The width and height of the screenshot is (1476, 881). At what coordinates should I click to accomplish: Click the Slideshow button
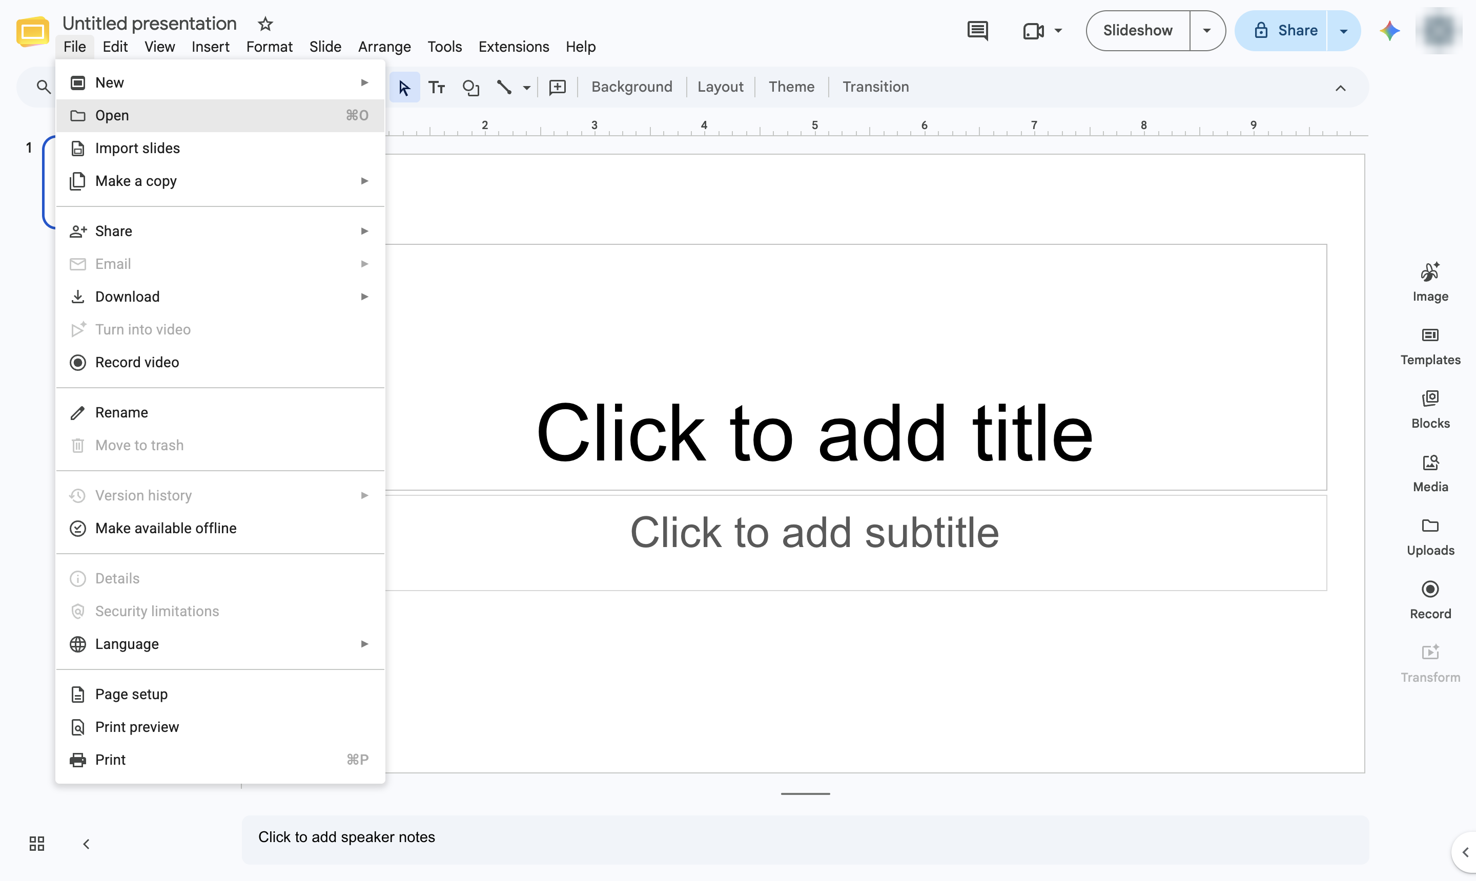click(x=1137, y=30)
